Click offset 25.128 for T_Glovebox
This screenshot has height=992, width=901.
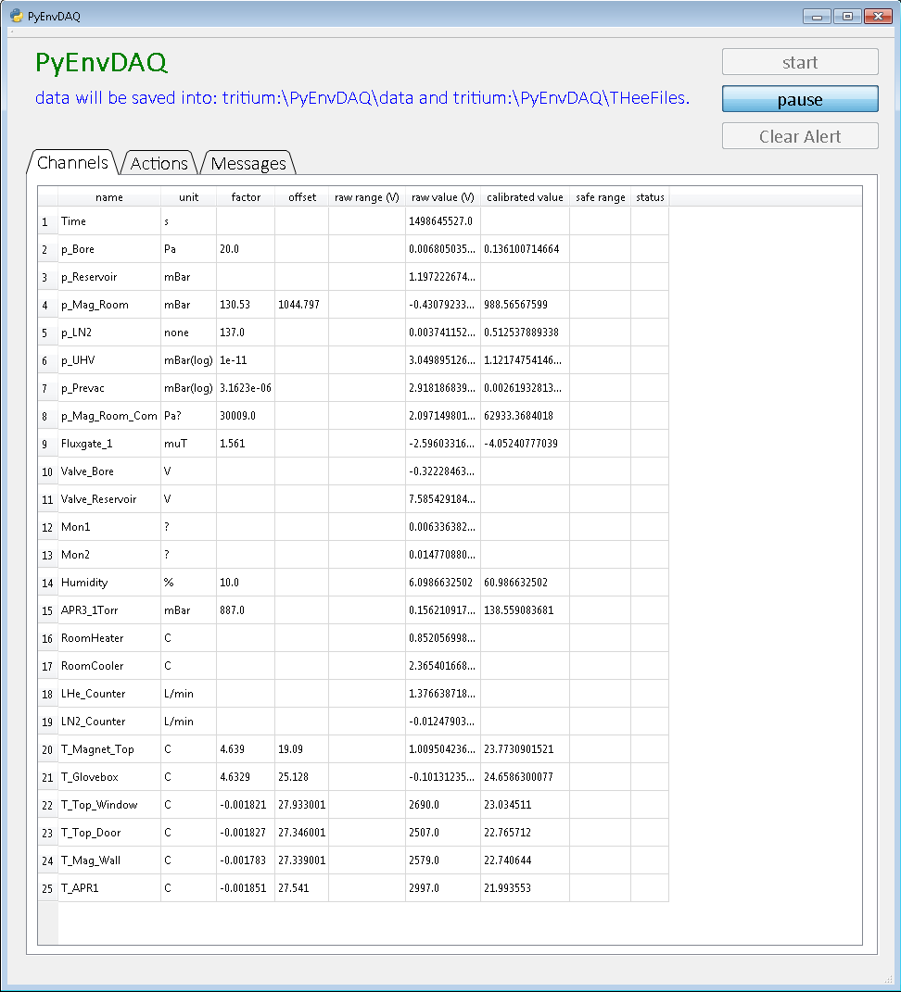(302, 777)
